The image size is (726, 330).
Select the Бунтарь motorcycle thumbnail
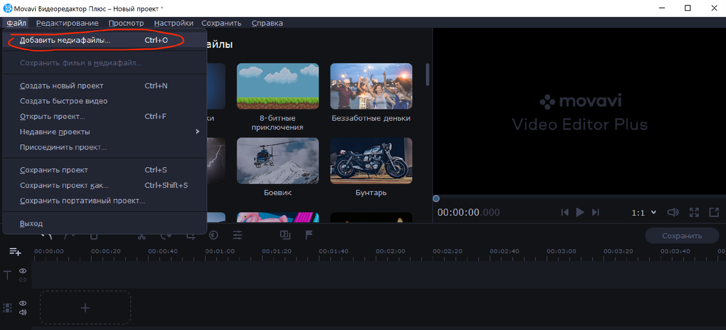(371, 160)
